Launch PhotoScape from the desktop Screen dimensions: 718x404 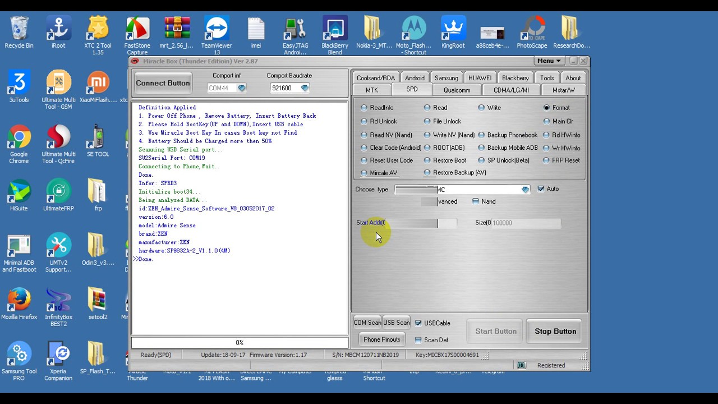532,31
